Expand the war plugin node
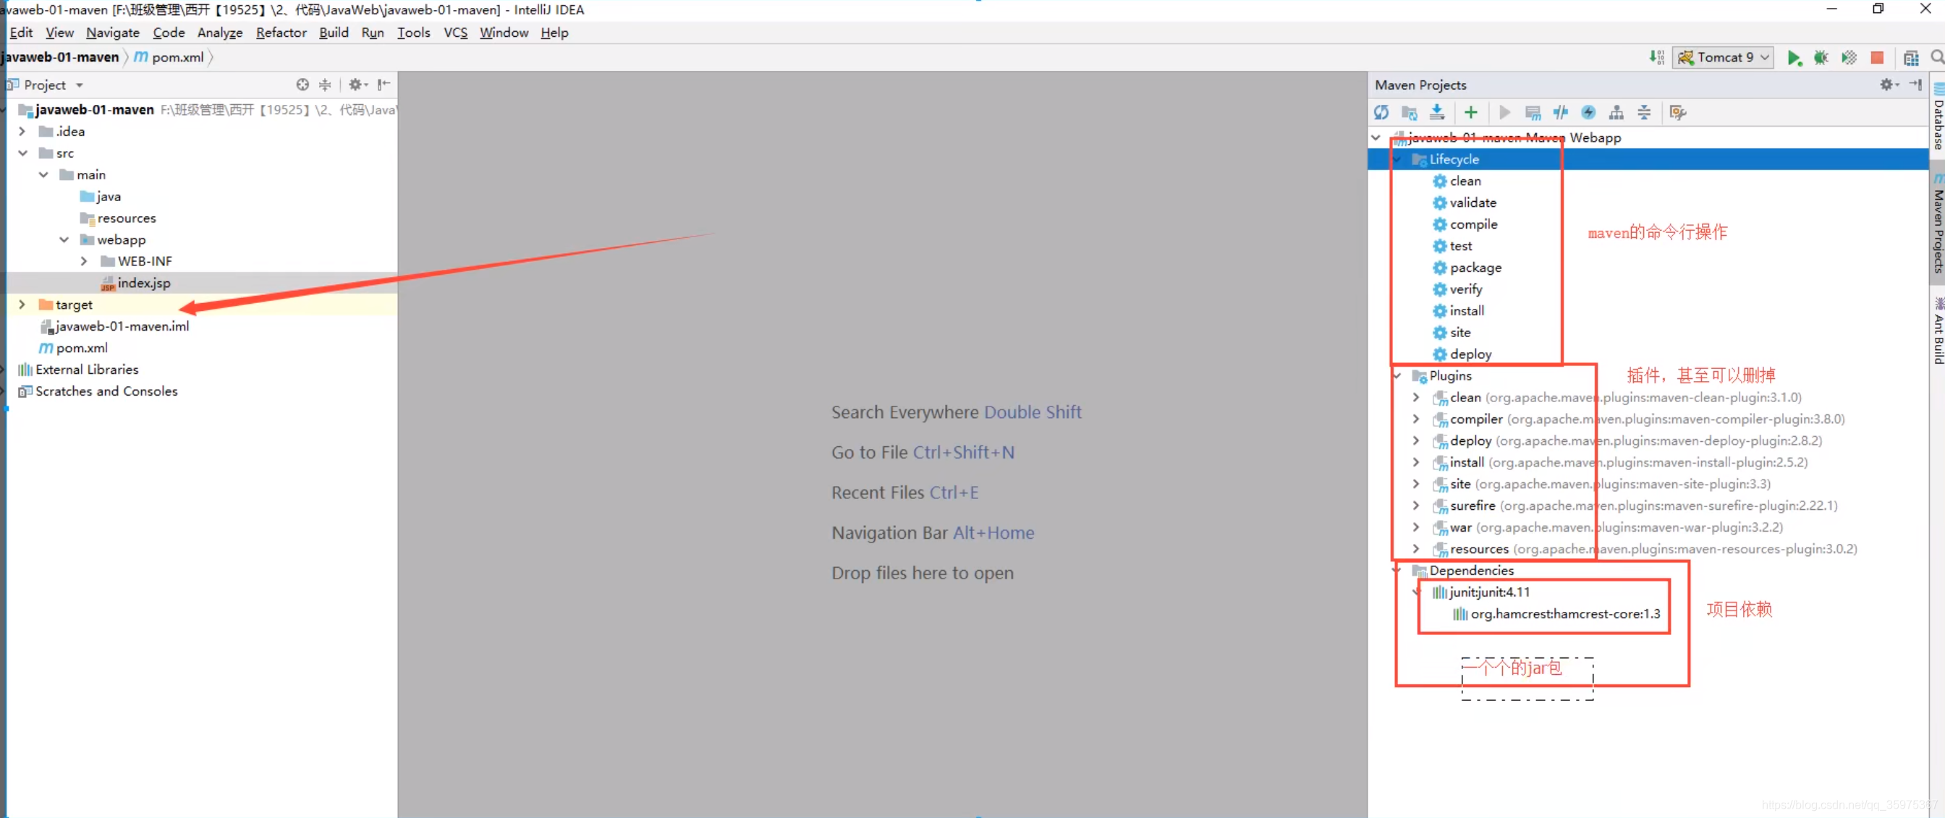Screen dimensions: 1945x818 [x=1416, y=527]
